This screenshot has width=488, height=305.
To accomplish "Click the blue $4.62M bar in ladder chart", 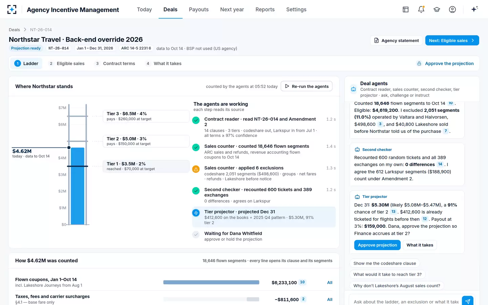I will coord(78,186).
